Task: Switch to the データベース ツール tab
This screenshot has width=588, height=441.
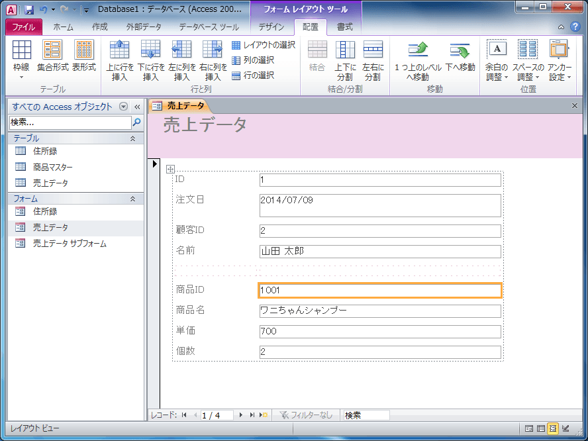Action: pos(209,27)
